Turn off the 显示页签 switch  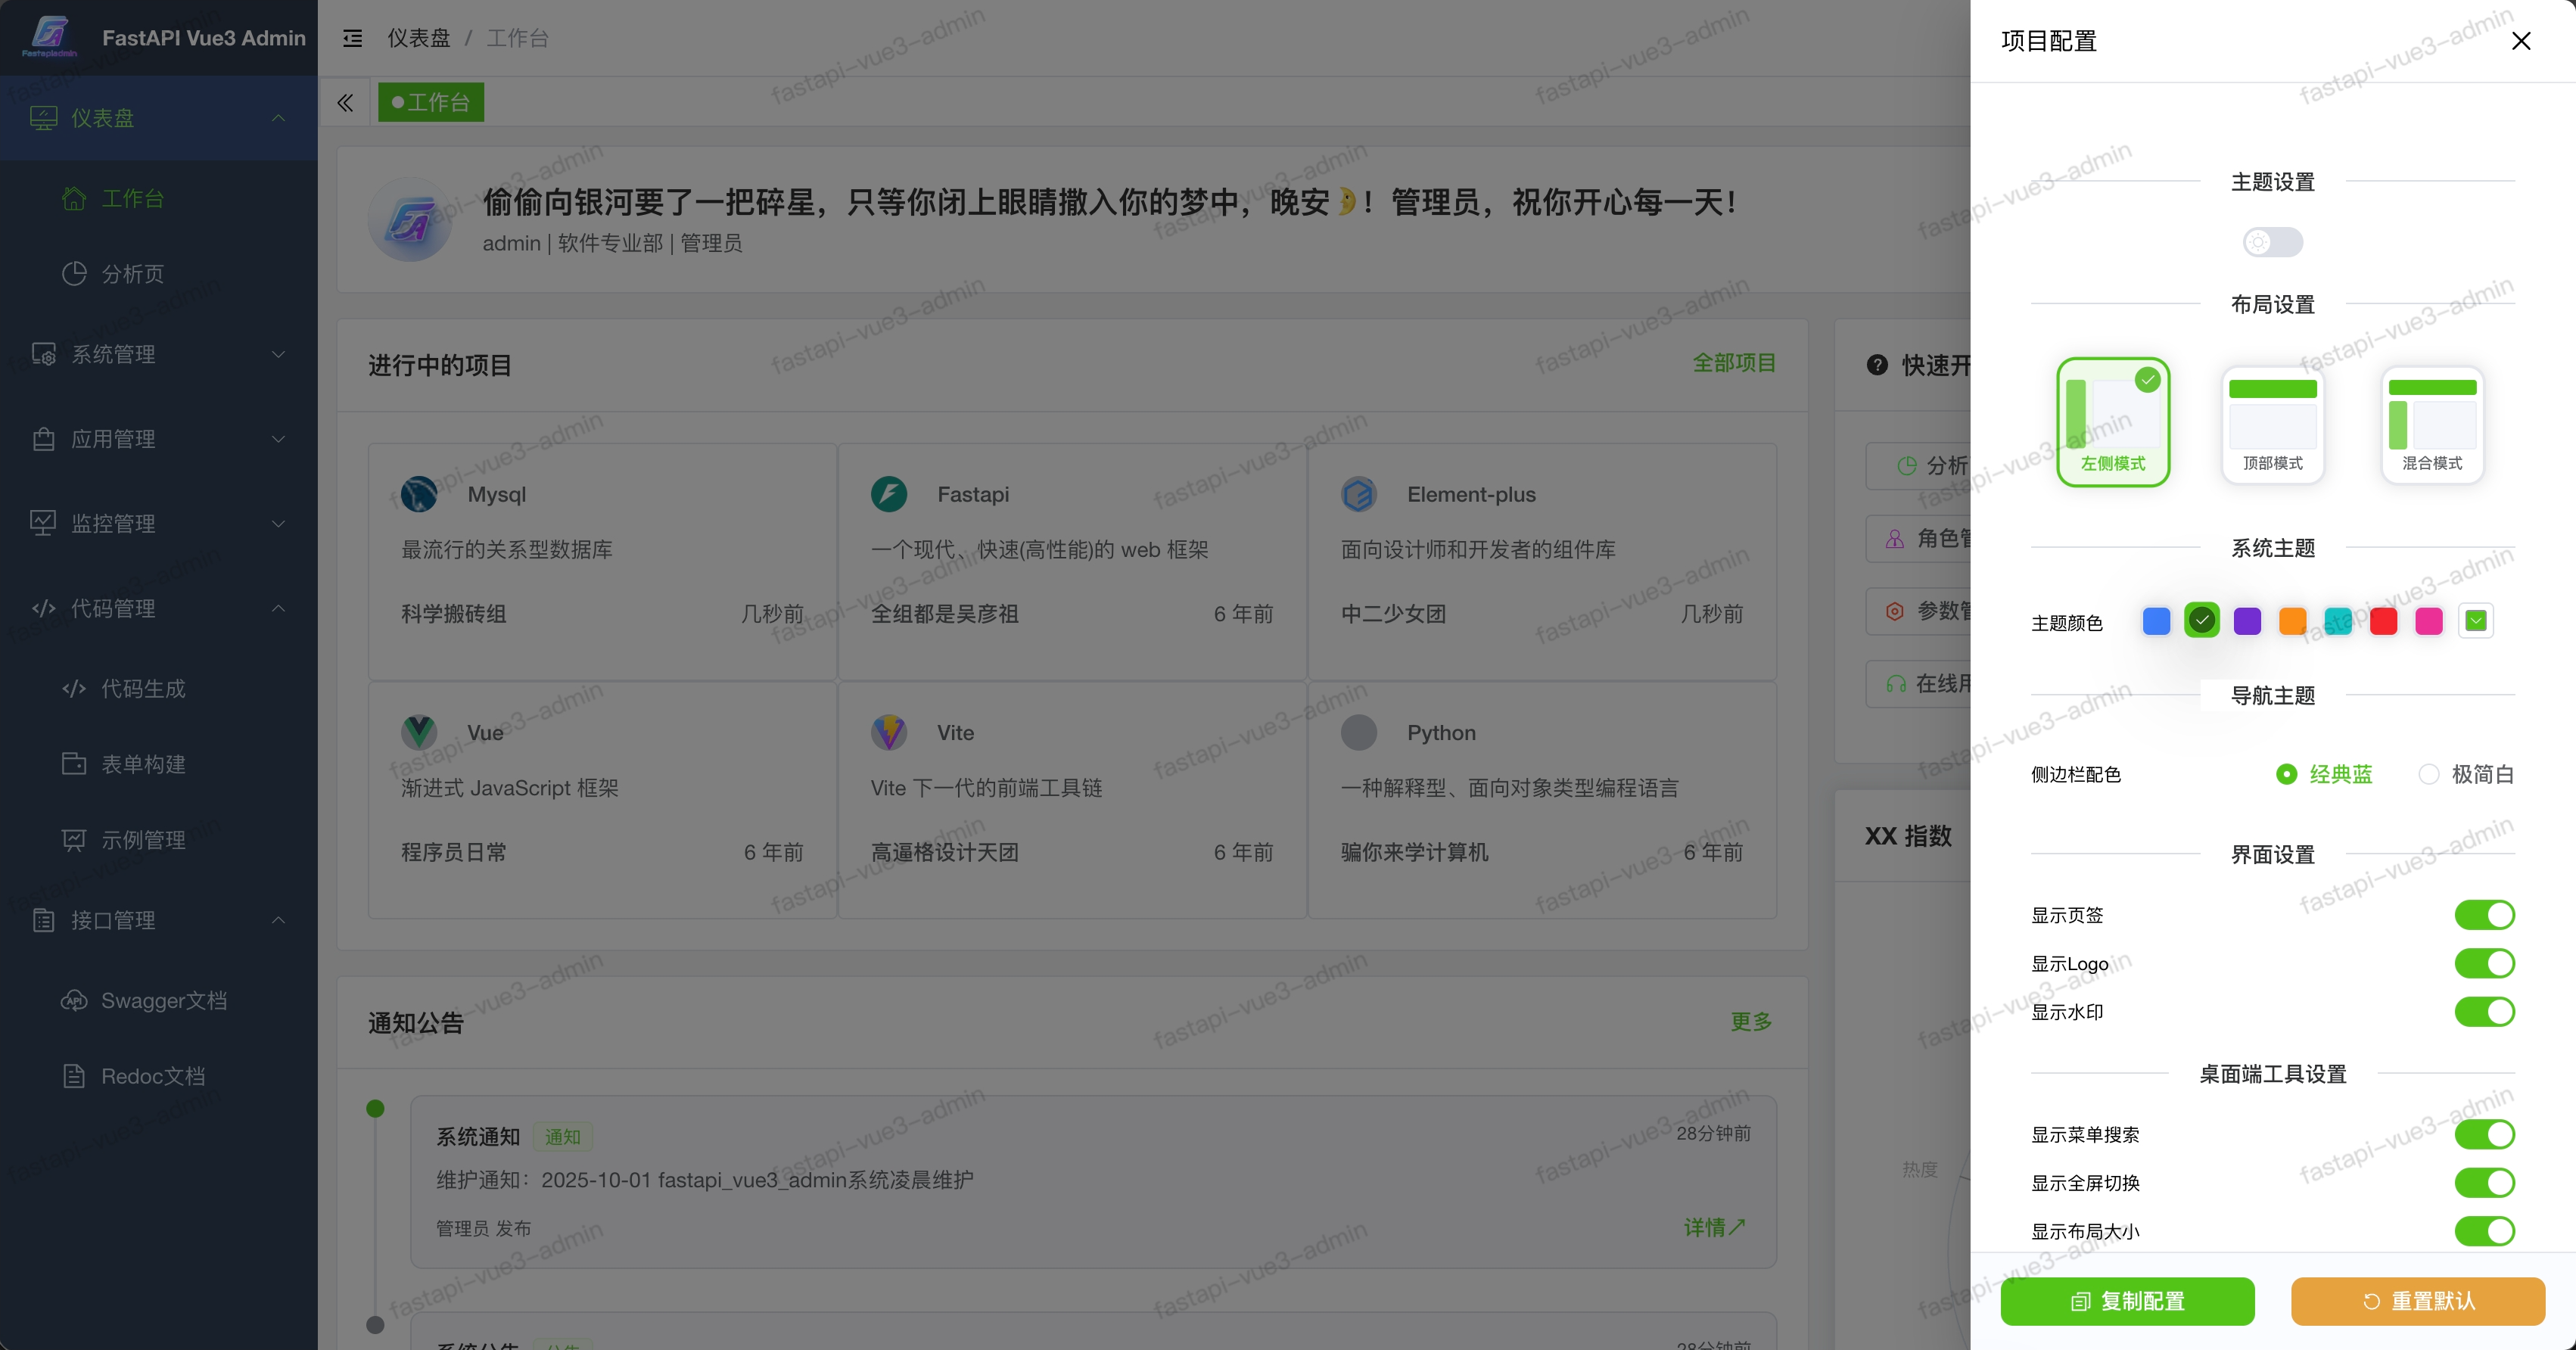(x=2484, y=914)
